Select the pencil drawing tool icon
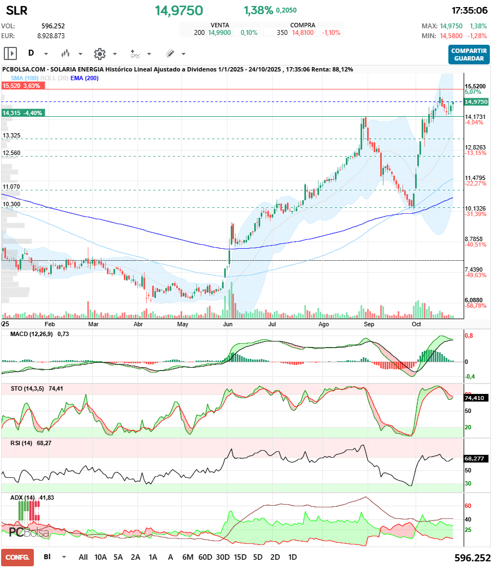This screenshot has height=569, width=498. point(170,53)
